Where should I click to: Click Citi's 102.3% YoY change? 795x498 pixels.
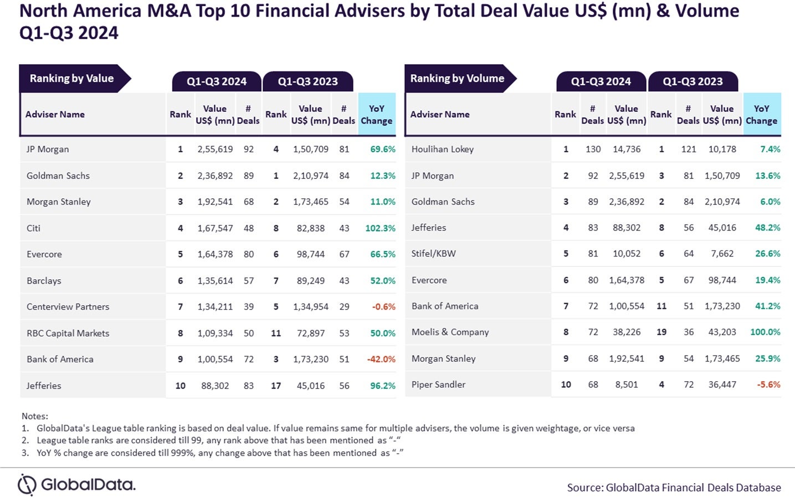pyautogui.click(x=380, y=228)
